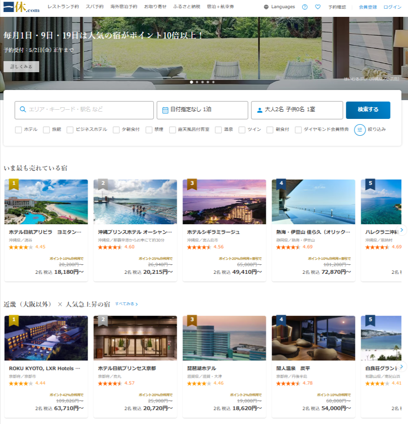Click すべてみる link
The height and width of the screenshot is (424, 408).
[126, 304]
